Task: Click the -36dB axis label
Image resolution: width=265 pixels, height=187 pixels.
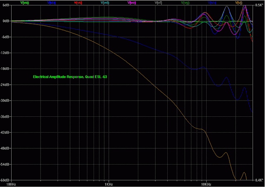Action: pyautogui.click(x=5, y=117)
